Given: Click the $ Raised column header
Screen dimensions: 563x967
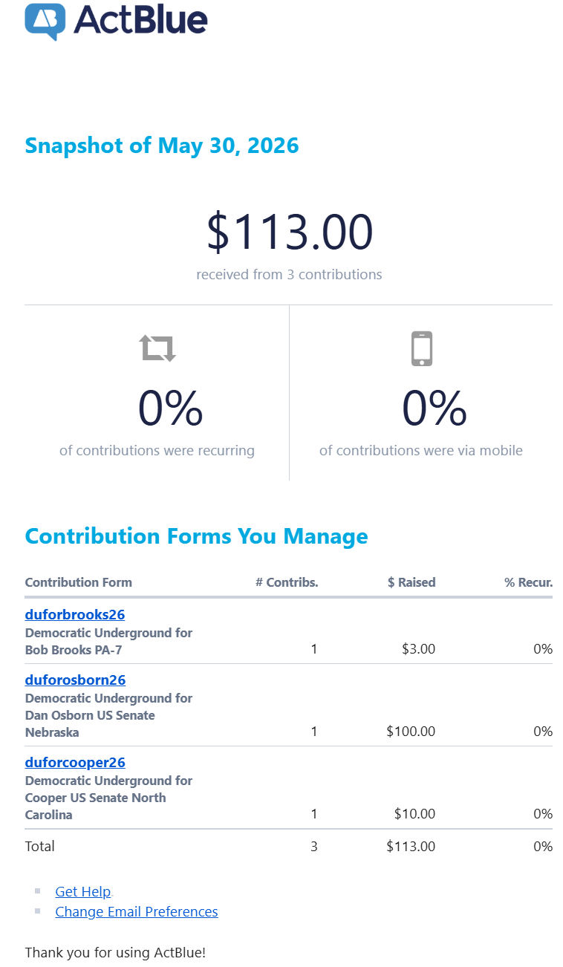Looking at the screenshot, I should (411, 582).
